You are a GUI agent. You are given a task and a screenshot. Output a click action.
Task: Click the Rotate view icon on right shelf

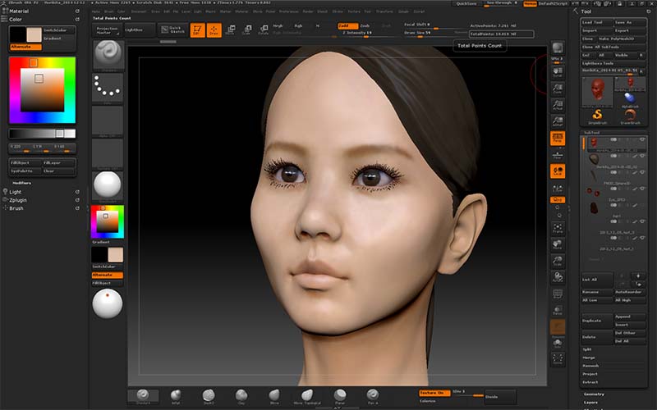558,277
